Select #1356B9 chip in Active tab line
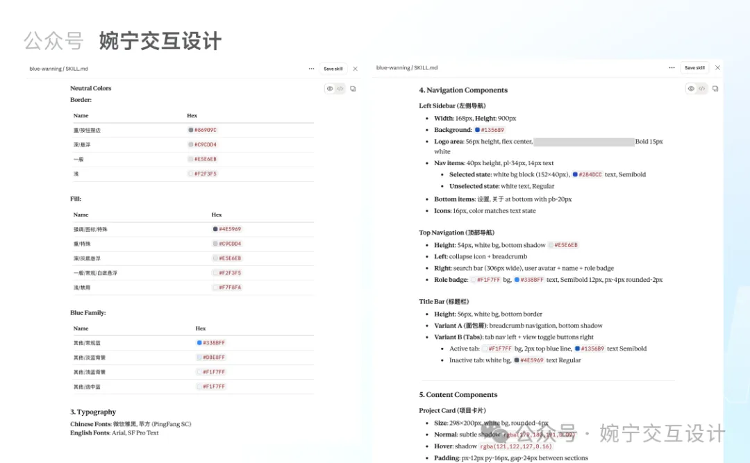 pyautogui.click(x=590, y=348)
